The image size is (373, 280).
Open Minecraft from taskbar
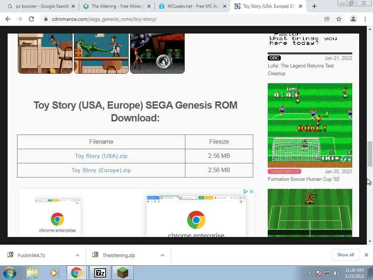pos(122,273)
